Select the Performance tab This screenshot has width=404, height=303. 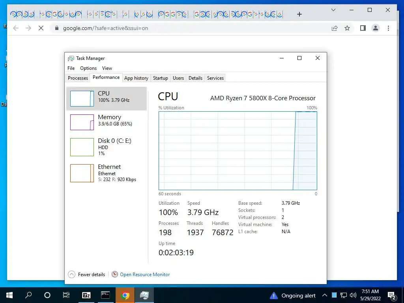[x=106, y=78]
